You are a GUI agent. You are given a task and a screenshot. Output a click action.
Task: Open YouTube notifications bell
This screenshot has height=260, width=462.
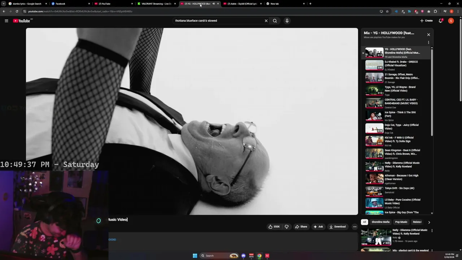coord(441,21)
